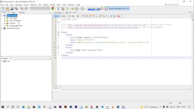Viewport: 194px width, 109px height.
Task: Expand the Configuration Files folder
Action: [x=5, y=26]
